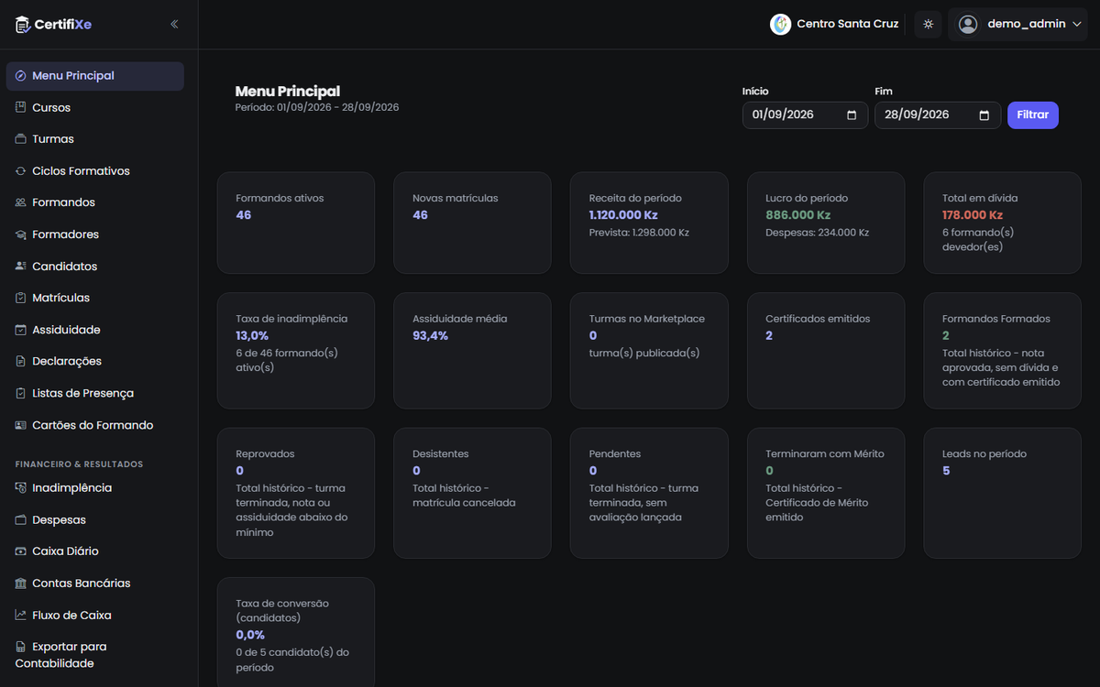Viewport: 1100px width, 687px height.
Task: Click the Total em dívida value 178.000 Kz
Action: pos(973,215)
